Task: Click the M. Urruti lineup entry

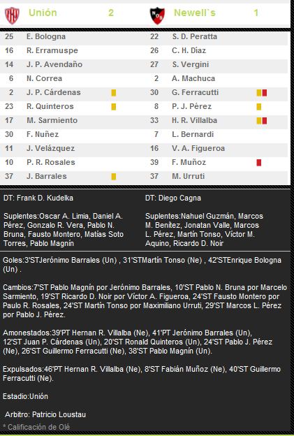Action: 188,176
